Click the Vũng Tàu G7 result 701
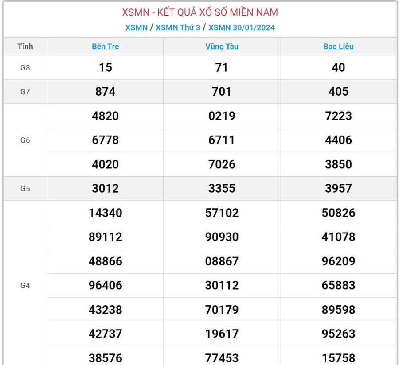The image size is (399, 365). point(222,92)
